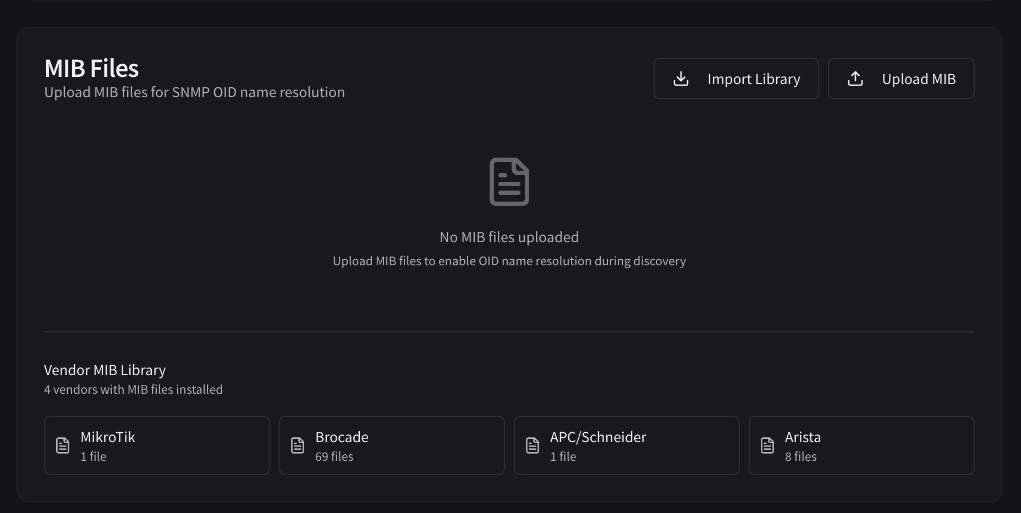Click the file icon beside Arista
The height and width of the screenshot is (513, 1021).
767,445
